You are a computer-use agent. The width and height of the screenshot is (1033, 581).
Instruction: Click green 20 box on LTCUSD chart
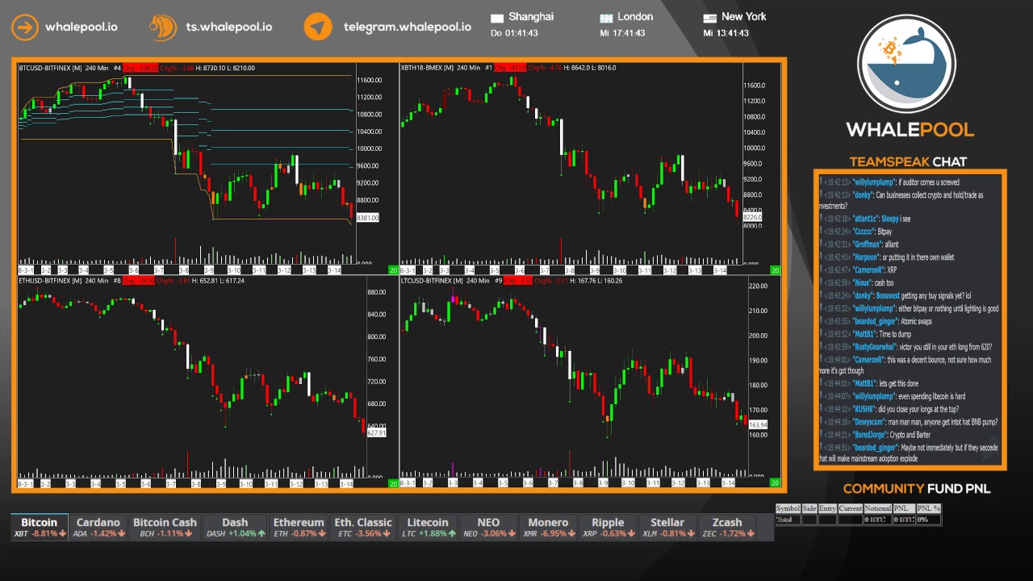(775, 483)
